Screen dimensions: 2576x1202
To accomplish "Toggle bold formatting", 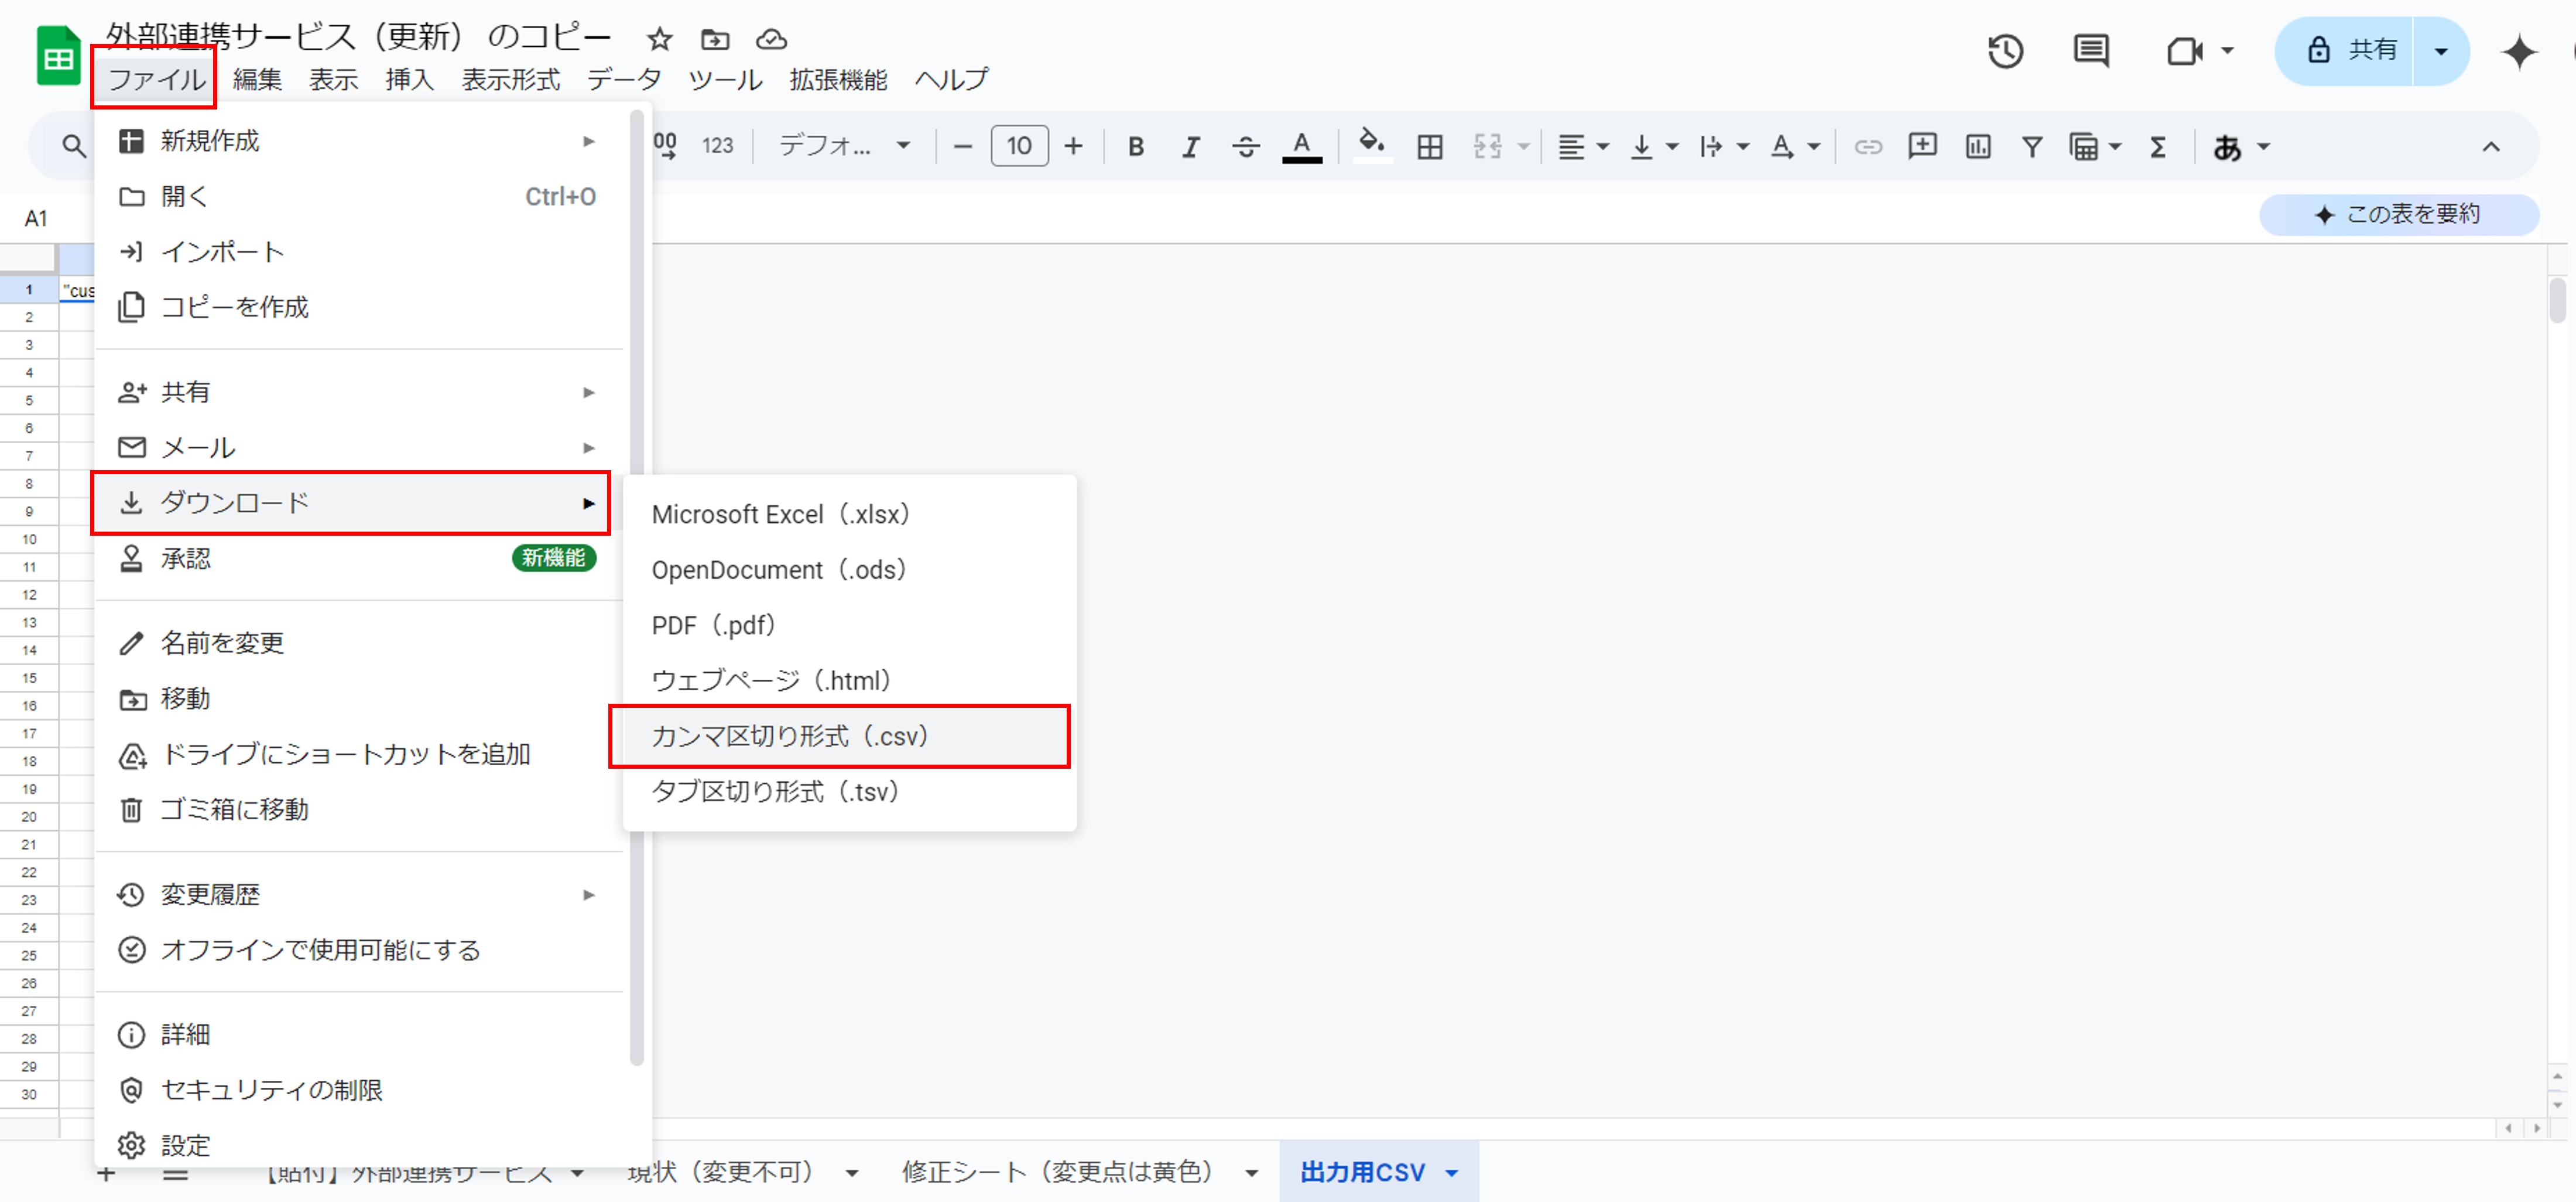I will tap(1135, 147).
